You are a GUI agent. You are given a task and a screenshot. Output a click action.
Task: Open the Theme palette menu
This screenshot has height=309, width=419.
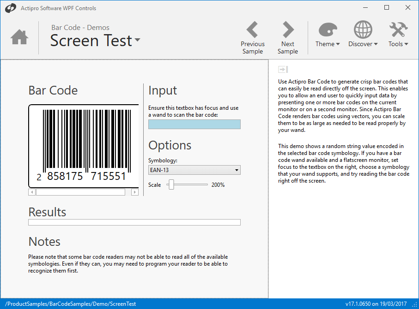tap(328, 35)
